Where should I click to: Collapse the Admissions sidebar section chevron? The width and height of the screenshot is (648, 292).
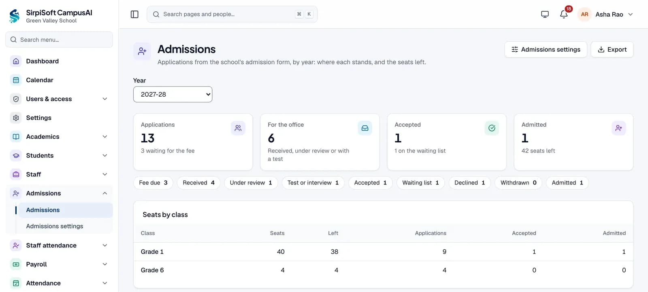(x=105, y=193)
